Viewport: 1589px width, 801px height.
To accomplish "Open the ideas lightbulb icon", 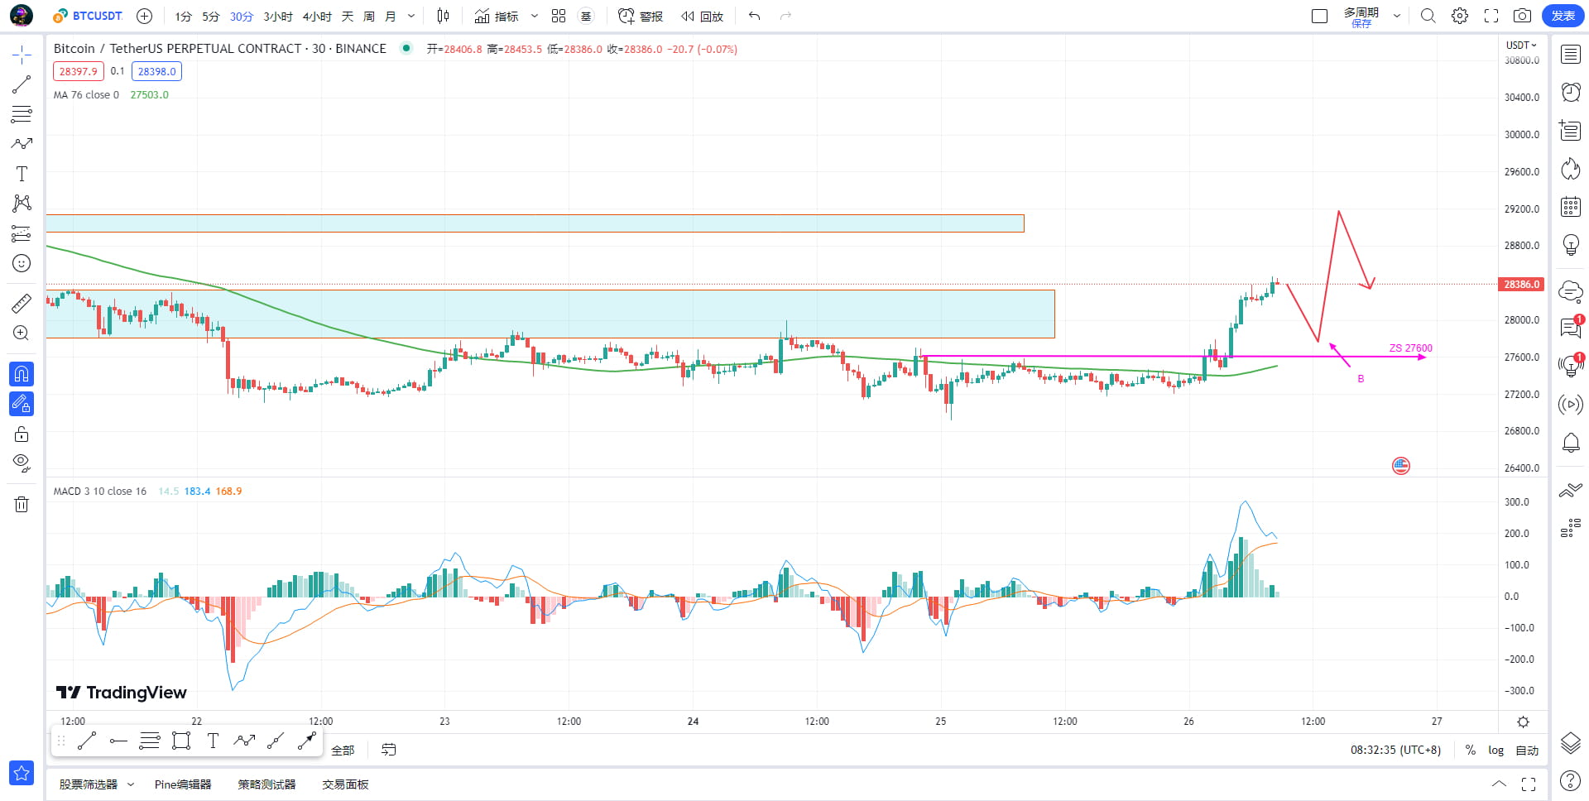I will [x=1571, y=245].
